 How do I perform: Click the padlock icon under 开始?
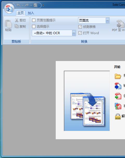tap(118, 116)
